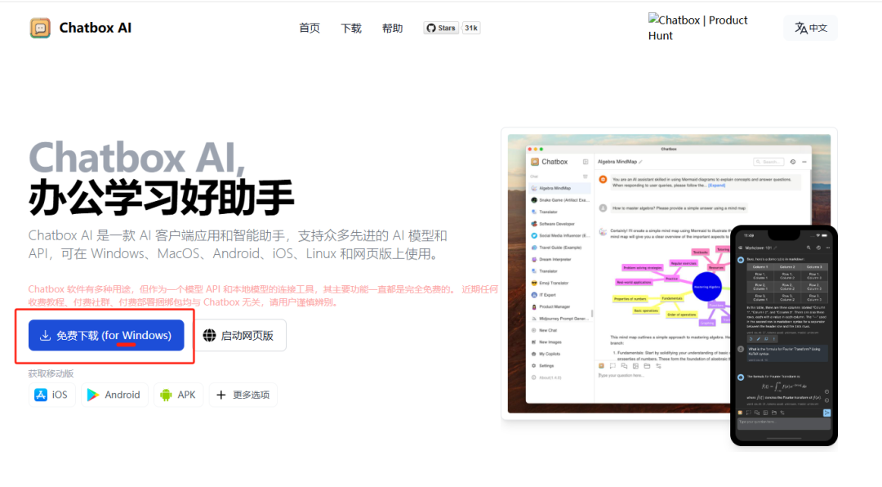The height and width of the screenshot is (487, 882).
Task: Get the iOS App Store version
Action: (51, 395)
